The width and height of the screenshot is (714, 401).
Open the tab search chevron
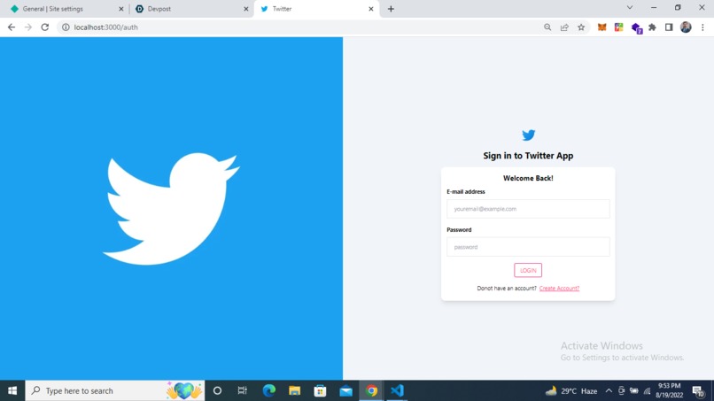pos(630,8)
